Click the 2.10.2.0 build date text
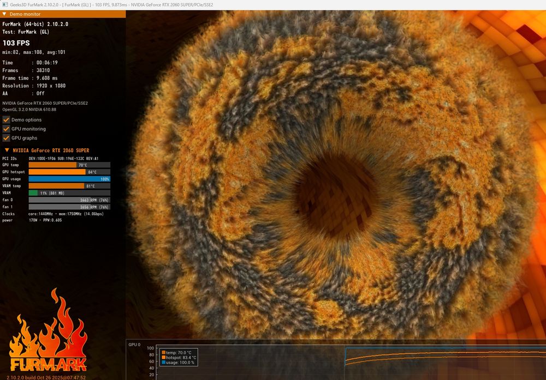The width and height of the screenshot is (546, 380). click(46, 377)
